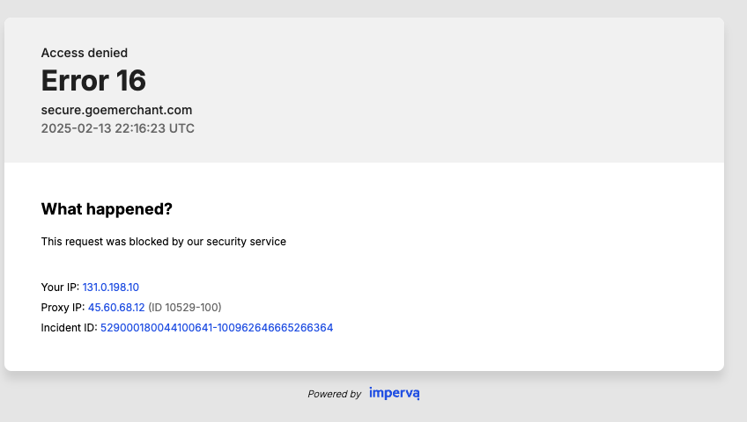
Task: Click the (ID 10529-100) text
Action: [x=185, y=308]
